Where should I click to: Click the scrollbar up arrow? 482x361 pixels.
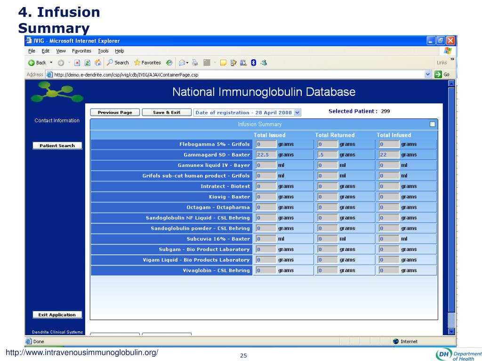point(451,84)
